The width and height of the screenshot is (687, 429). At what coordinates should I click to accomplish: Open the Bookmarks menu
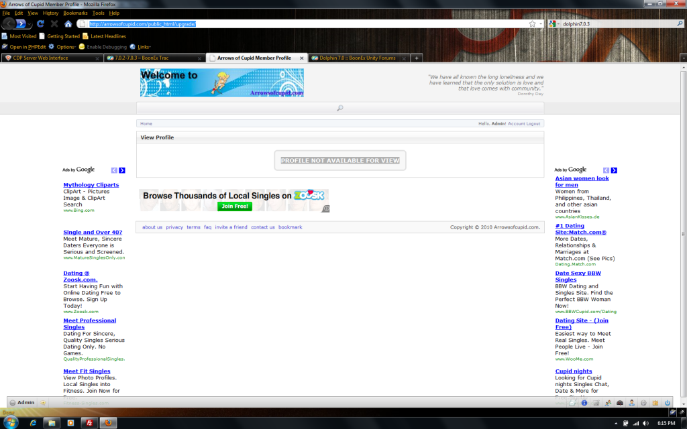pos(75,13)
